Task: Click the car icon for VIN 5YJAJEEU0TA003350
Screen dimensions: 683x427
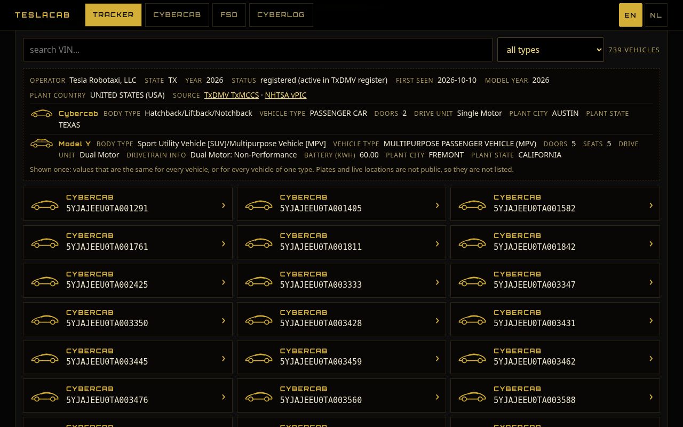Action: [x=45, y=320]
